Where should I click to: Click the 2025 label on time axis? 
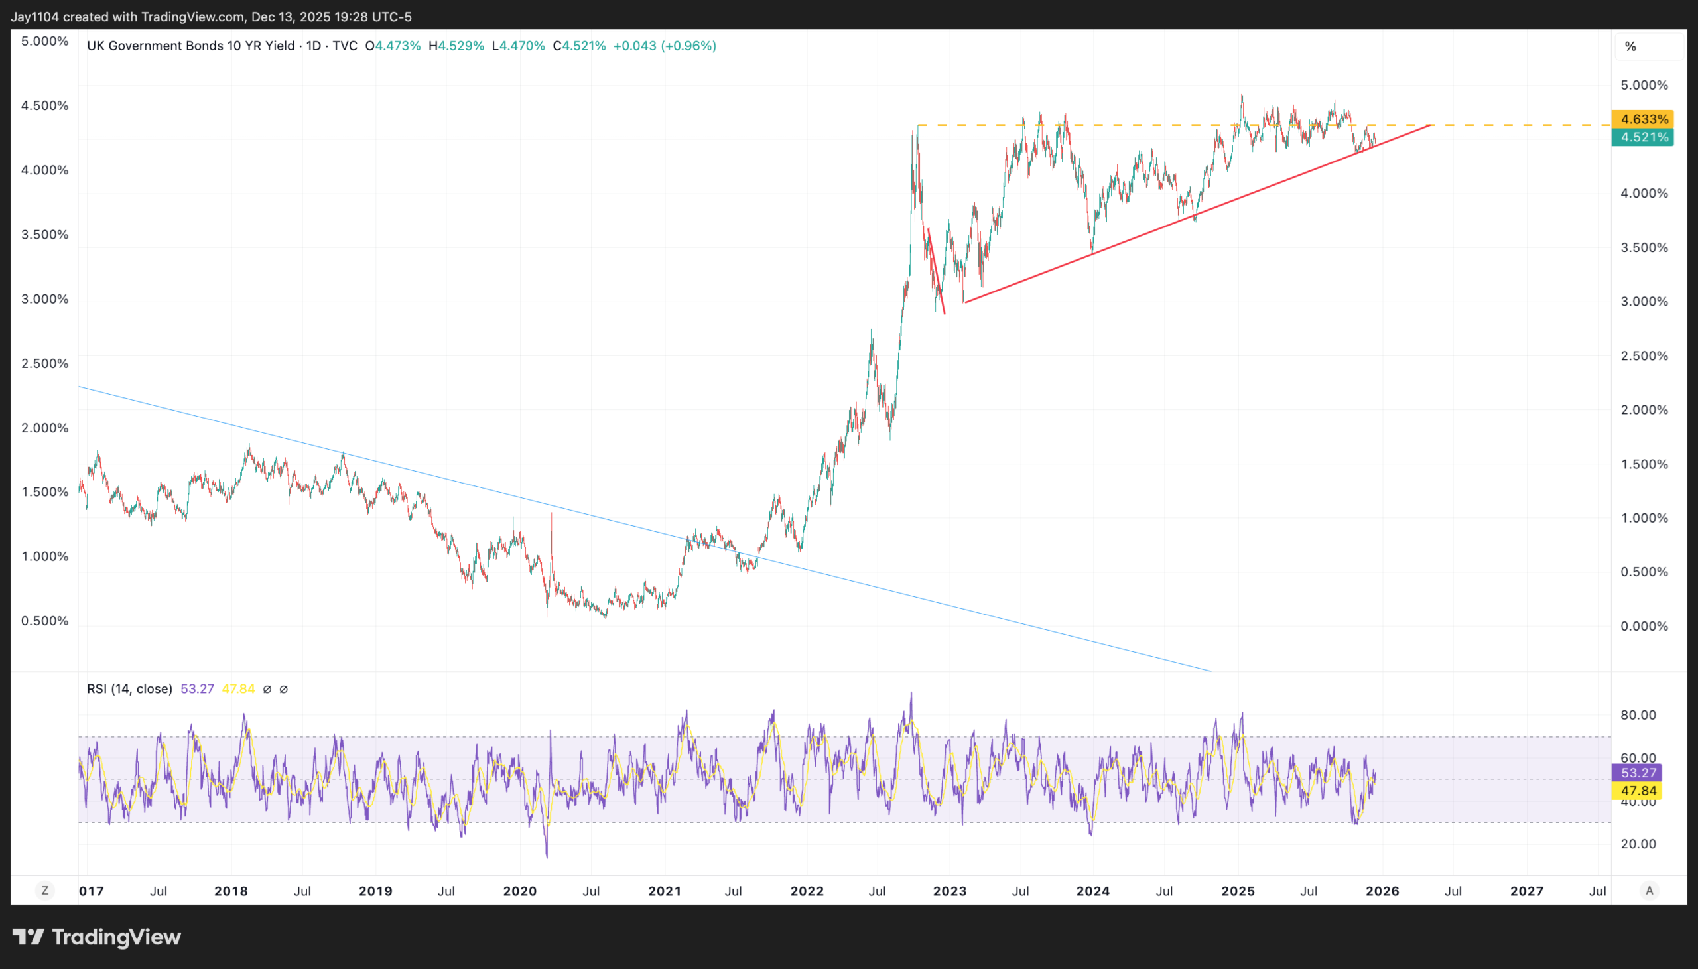pos(1238,891)
